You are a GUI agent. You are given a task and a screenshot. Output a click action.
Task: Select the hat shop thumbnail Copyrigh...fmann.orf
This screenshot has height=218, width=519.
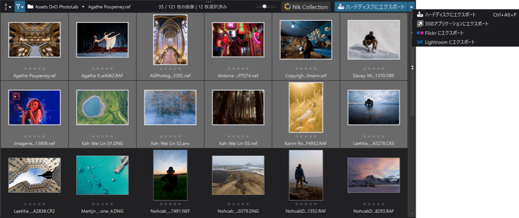coord(306,40)
